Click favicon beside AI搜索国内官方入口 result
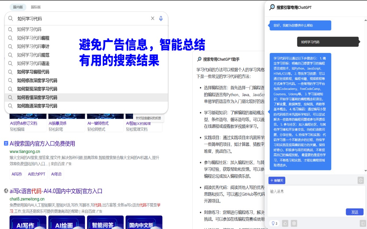 pyautogui.click(x=6, y=143)
